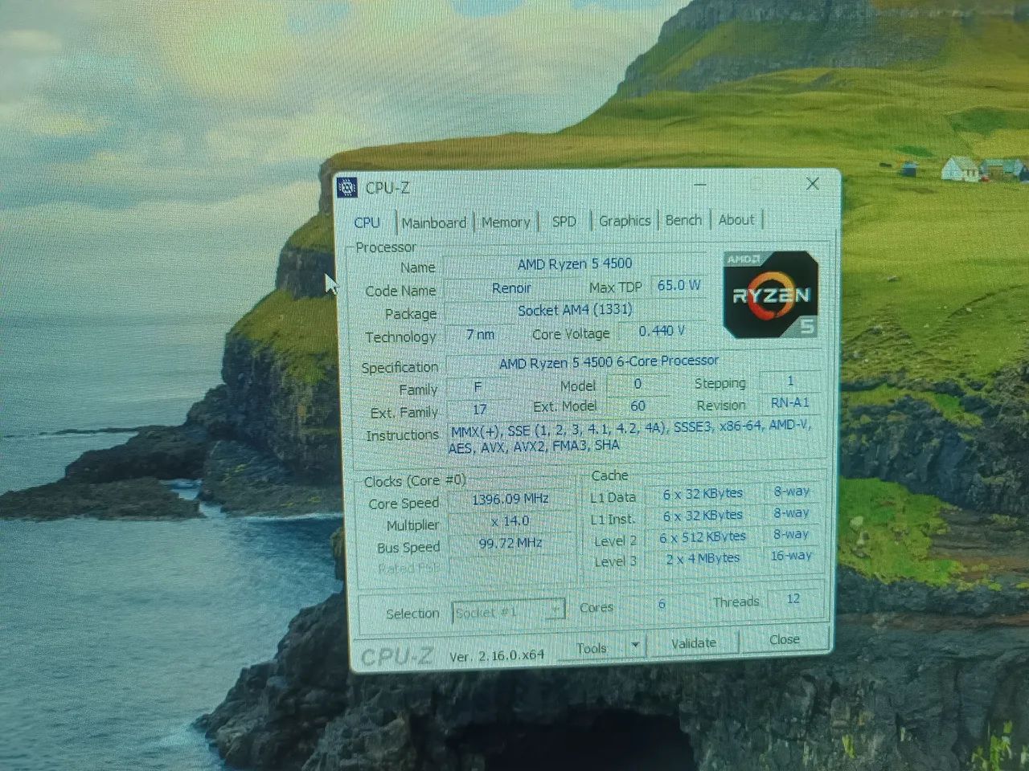
Task: Go to the Memory tab
Action: (x=506, y=222)
